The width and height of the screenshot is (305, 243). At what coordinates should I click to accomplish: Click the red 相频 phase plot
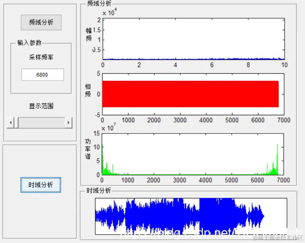pyautogui.click(x=193, y=94)
